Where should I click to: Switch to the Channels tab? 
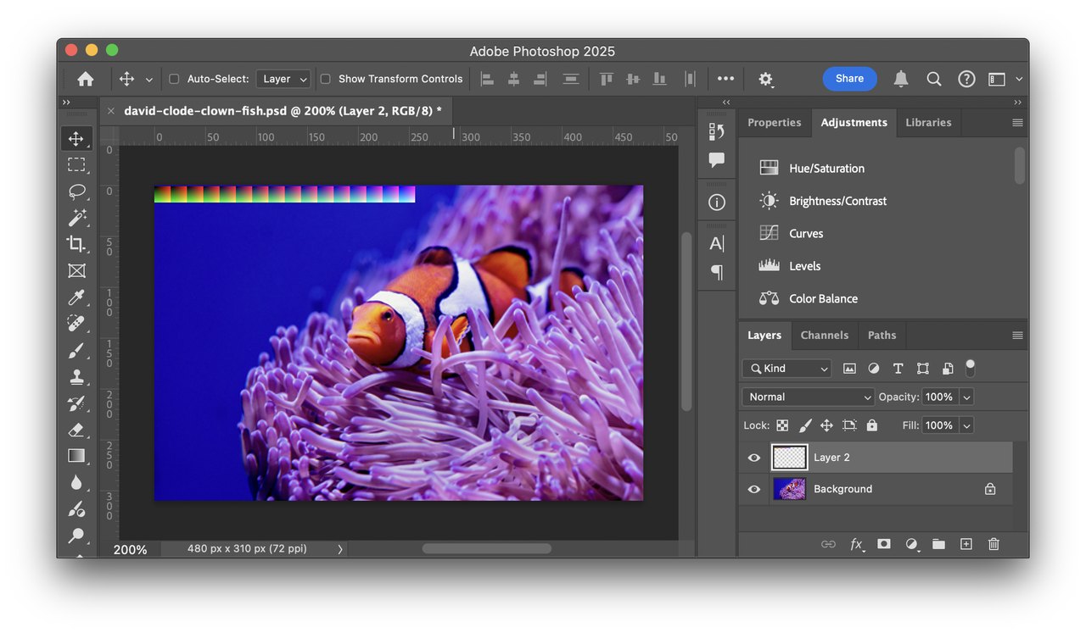(x=825, y=335)
